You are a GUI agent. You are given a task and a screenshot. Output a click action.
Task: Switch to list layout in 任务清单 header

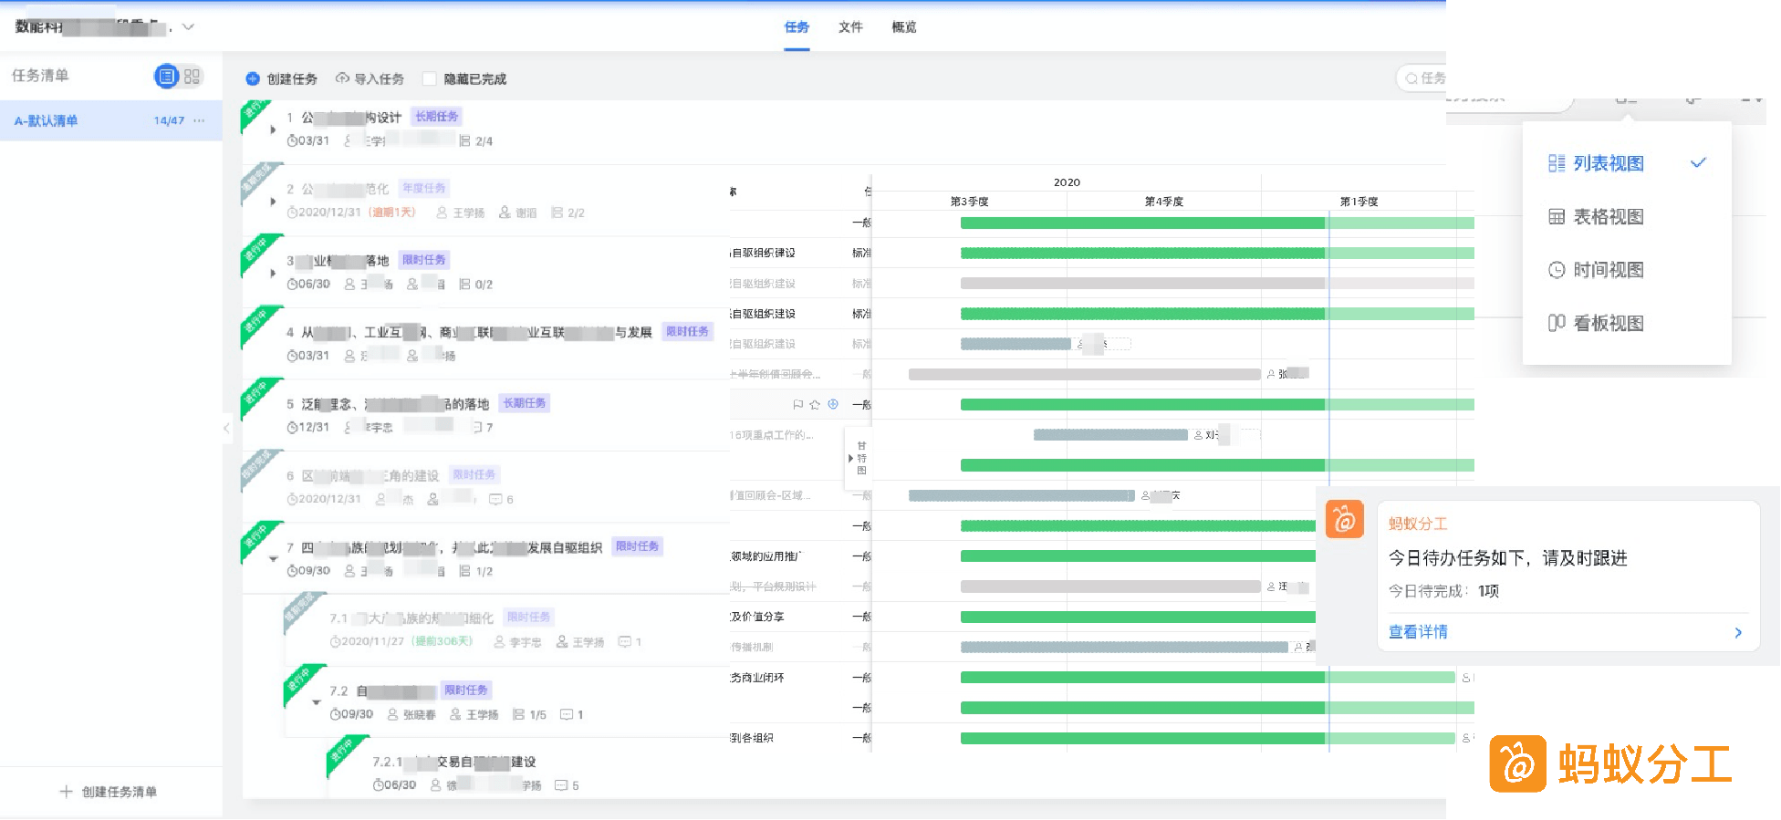(x=166, y=77)
